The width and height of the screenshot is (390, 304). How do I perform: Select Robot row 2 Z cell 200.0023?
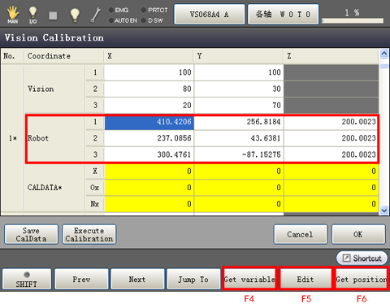(331, 138)
